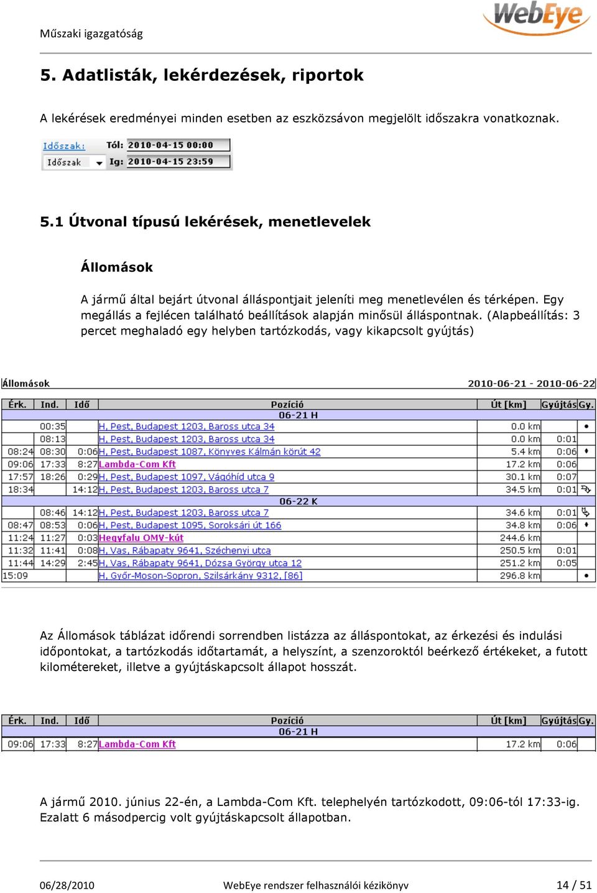The image size is (597, 893).
Task: Click the Idő column header in the large table
Action: (82, 404)
